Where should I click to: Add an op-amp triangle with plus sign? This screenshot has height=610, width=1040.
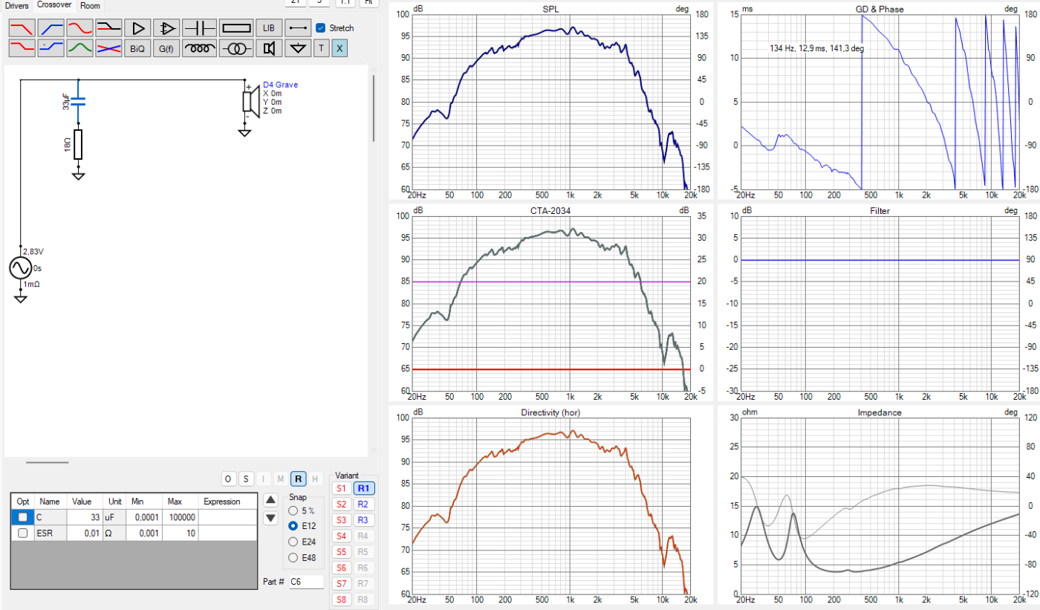166,28
